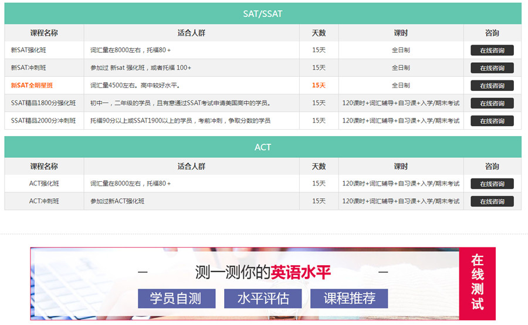Click 在线咨询 button for ACT强化班

click(x=492, y=184)
